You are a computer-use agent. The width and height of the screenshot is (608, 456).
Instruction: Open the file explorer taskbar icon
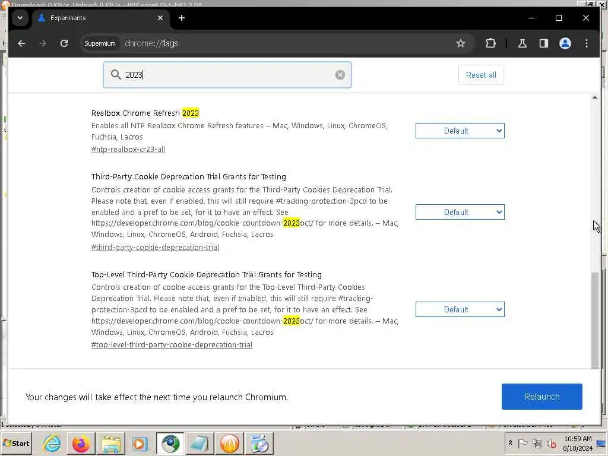tap(111, 443)
